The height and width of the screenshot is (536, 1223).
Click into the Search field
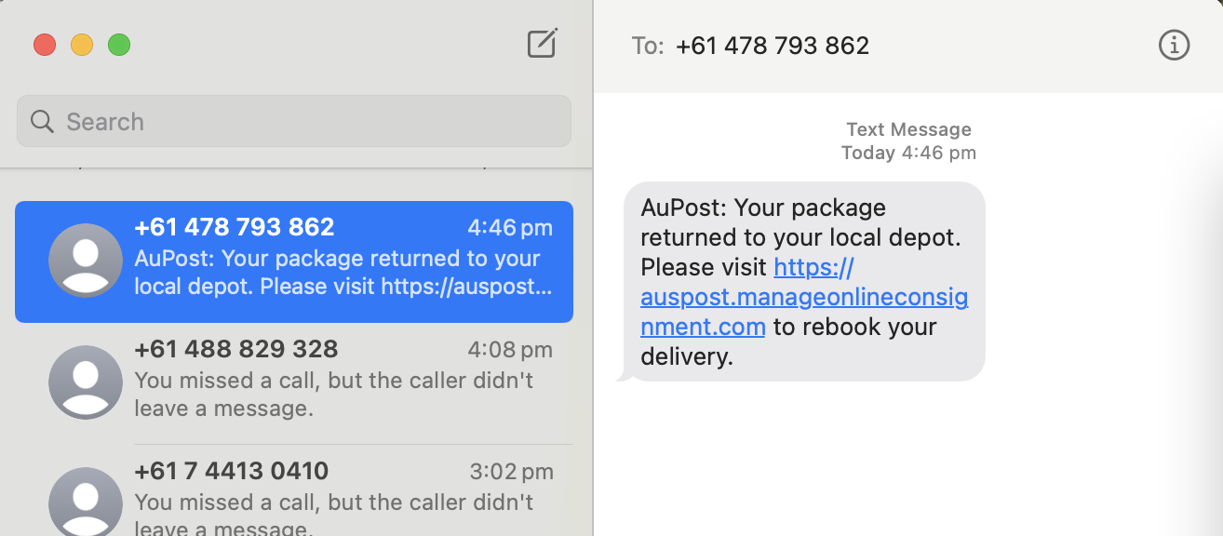307,121
